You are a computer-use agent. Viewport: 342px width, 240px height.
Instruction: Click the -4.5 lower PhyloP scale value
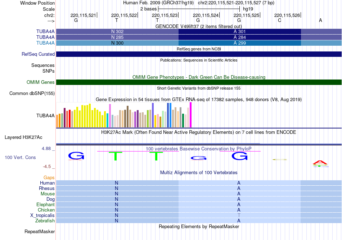tap(47, 167)
